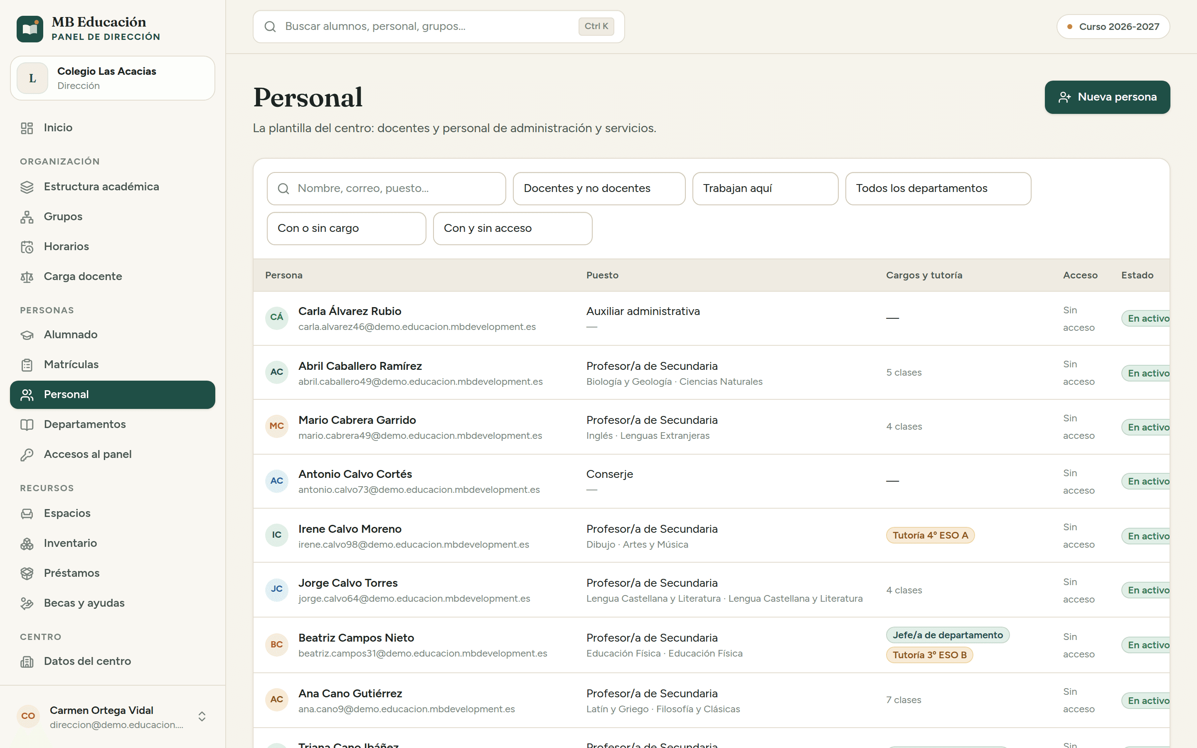Open Beatriz Campos Nieto's record
Image resolution: width=1197 pixels, height=748 pixels.
[711, 645]
